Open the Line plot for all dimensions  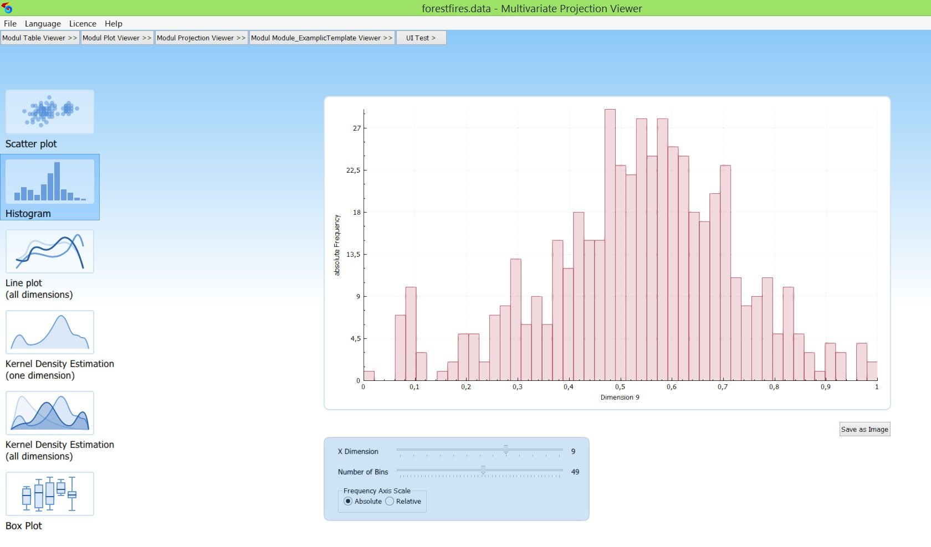49,252
